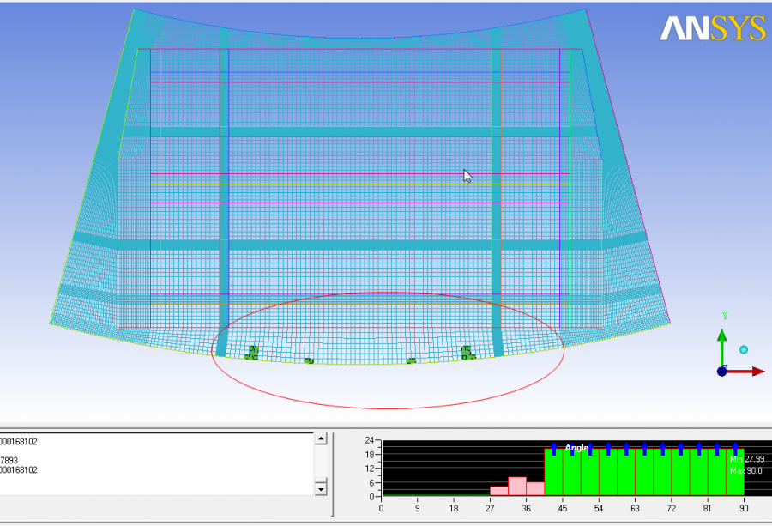The width and height of the screenshot is (772, 526).
Task: Click the dark blue Z axis dot on triad
Action: click(721, 372)
